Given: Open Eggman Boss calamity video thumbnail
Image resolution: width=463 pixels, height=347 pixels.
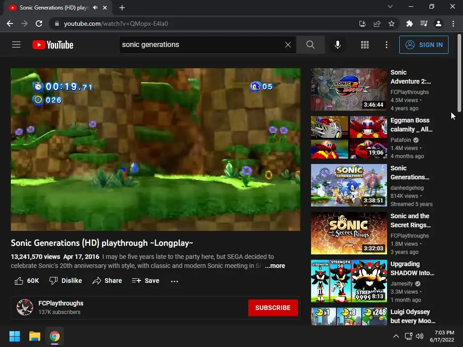Looking at the screenshot, I should [x=349, y=137].
